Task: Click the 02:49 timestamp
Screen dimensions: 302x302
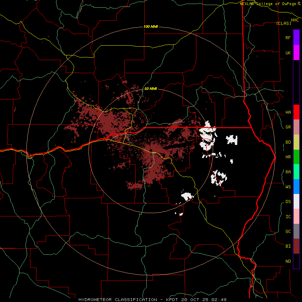Action: pyautogui.click(x=219, y=300)
